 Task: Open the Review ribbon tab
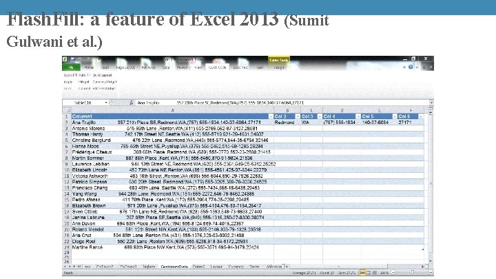182,68
